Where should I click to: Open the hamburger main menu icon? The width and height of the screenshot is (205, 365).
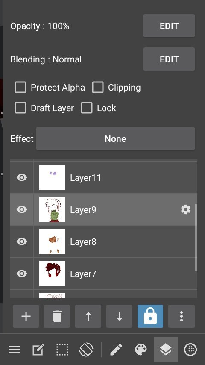click(15, 350)
